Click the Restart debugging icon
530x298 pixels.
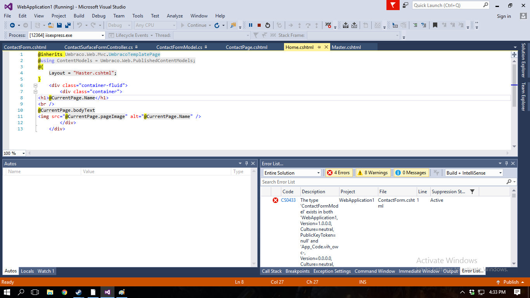tap(268, 25)
